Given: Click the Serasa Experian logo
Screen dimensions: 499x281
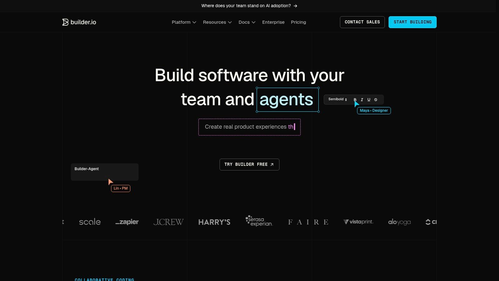Looking at the screenshot, I should tap(259, 221).
